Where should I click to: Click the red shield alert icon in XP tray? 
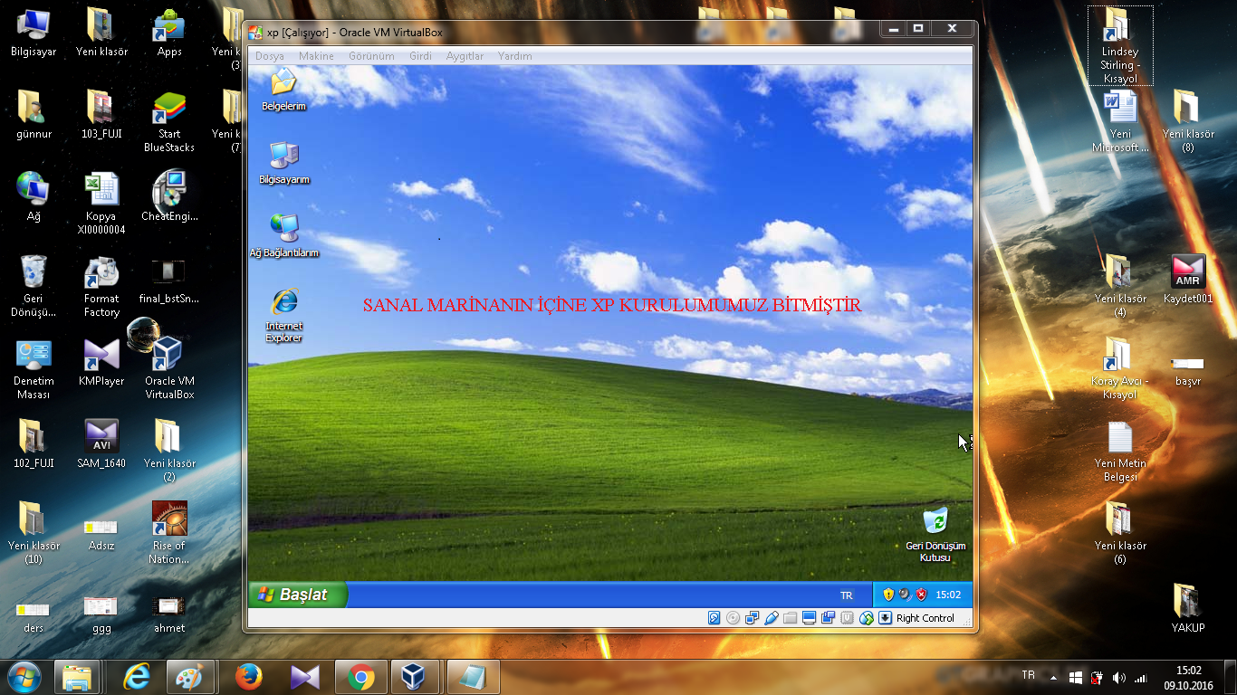pos(921,595)
